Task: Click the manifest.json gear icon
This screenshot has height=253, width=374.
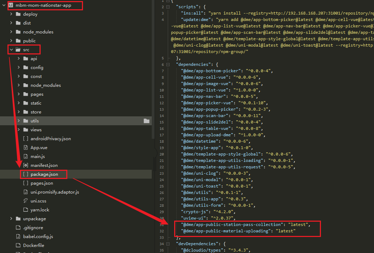Action: click(x=26, y=165)
